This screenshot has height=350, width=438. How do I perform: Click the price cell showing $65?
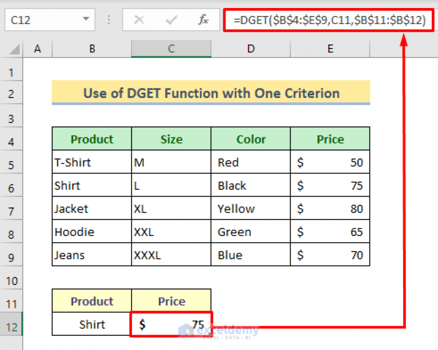click(330, 231)
